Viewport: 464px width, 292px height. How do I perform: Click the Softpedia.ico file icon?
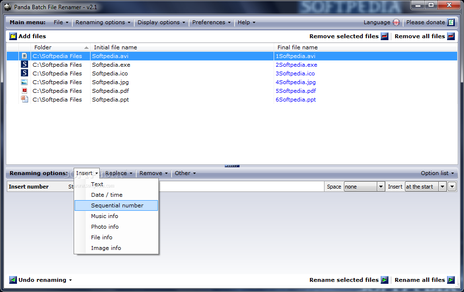[25, 73]
